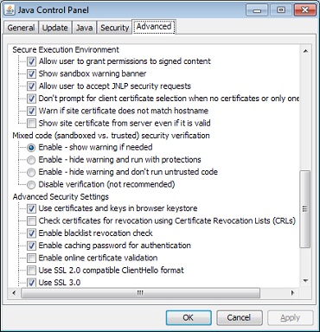The image size is (320, 332).
Task: Choose Disable verification (not recommended) option
Action: click(x=31, y=185)
